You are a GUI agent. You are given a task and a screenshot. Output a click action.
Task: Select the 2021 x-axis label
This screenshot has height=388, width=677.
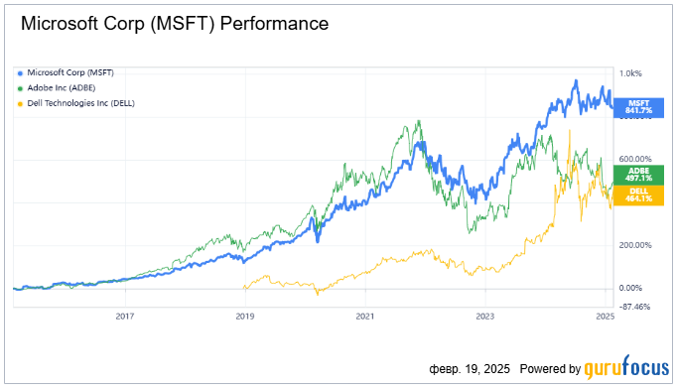coord(365,317)
